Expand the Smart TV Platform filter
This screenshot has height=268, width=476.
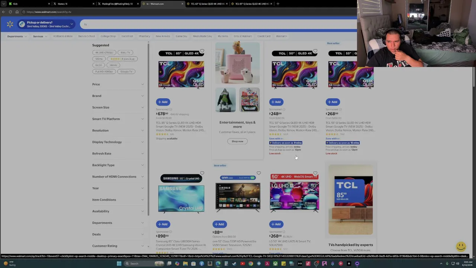(118, 119)
